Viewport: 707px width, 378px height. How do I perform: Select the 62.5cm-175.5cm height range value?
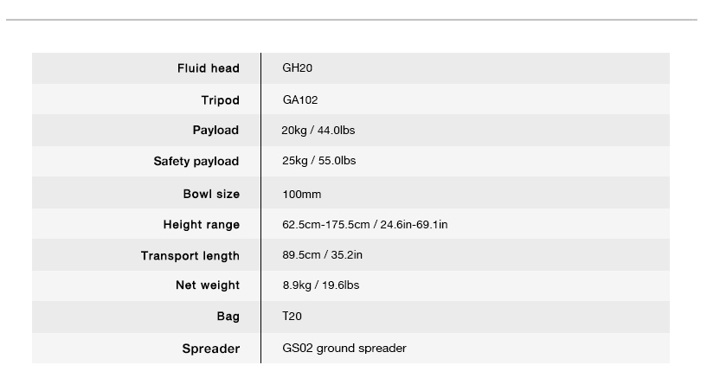364,225
